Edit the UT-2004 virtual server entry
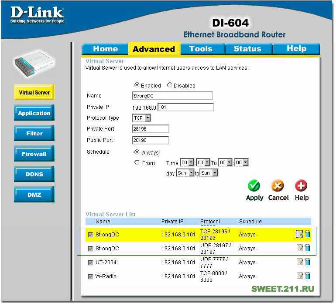Viewport: 336px width, 303px height. tap(300, 262)
